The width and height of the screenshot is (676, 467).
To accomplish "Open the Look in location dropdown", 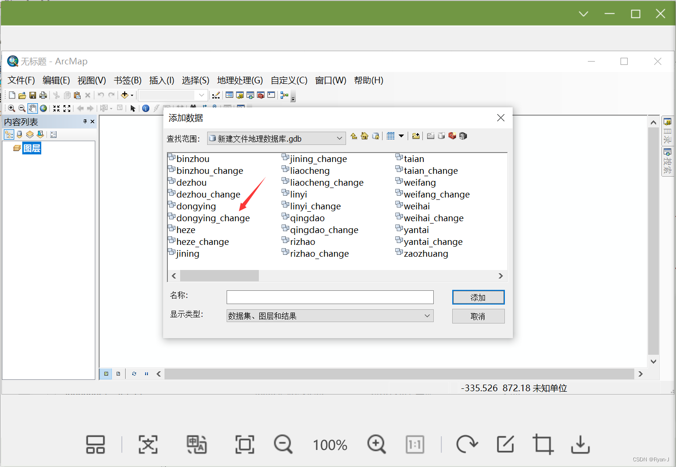I will coord(339,138).
